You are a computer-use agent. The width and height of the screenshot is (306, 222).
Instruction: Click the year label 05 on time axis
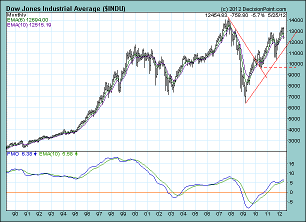(x=195, y=214)
